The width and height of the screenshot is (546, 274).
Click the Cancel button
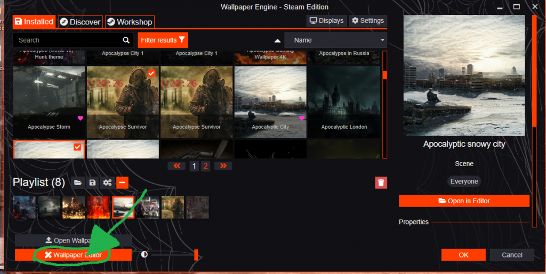[x=512, y=255]
